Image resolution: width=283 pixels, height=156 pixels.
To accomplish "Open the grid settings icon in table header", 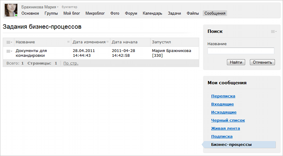I will pos(9,42).
